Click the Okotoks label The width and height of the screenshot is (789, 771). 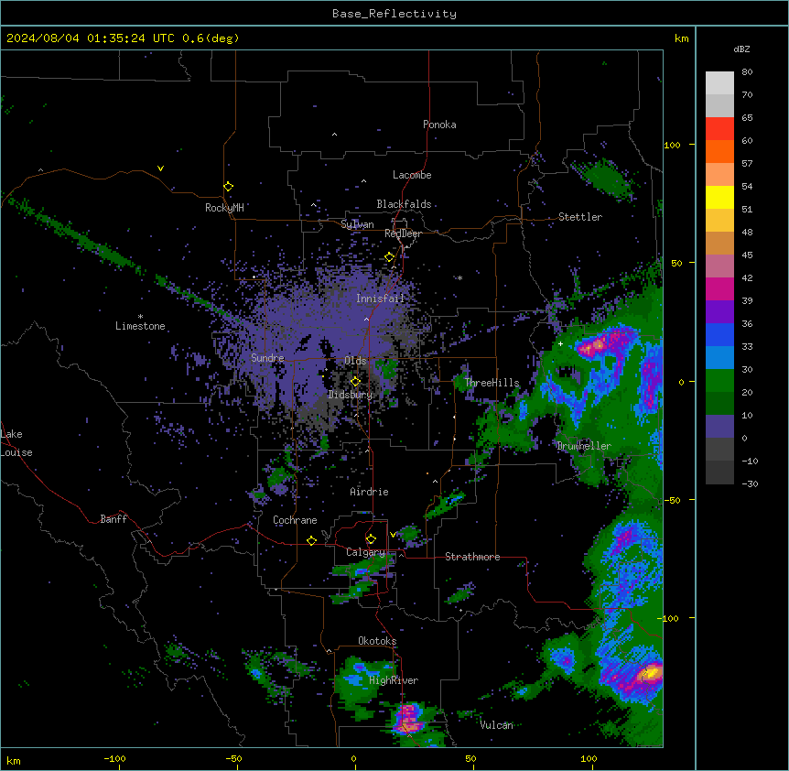[x=377, y=641]
